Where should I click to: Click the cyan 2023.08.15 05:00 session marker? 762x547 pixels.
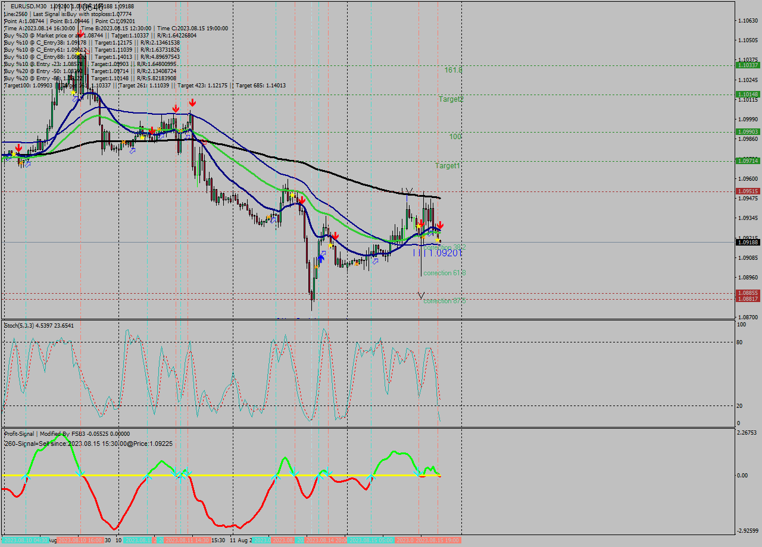(372, 541)
